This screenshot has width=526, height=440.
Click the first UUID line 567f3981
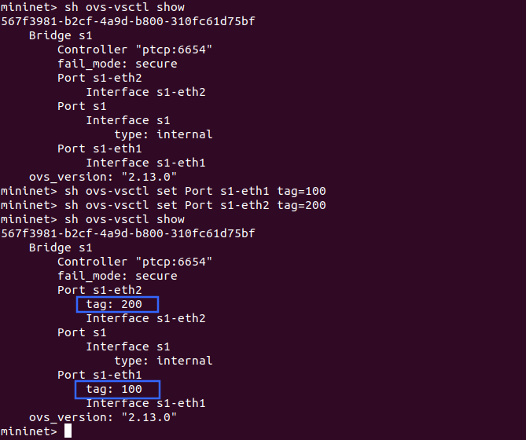128,21
